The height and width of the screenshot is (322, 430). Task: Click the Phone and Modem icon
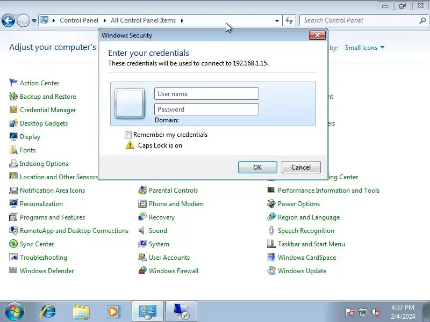(142, 203)
